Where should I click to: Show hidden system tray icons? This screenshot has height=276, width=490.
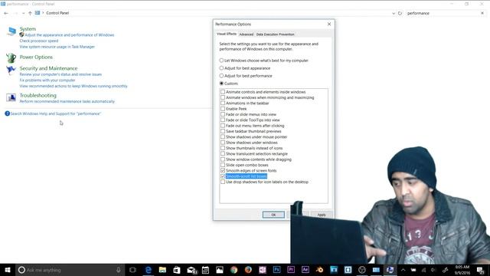[x=403, y=270]
